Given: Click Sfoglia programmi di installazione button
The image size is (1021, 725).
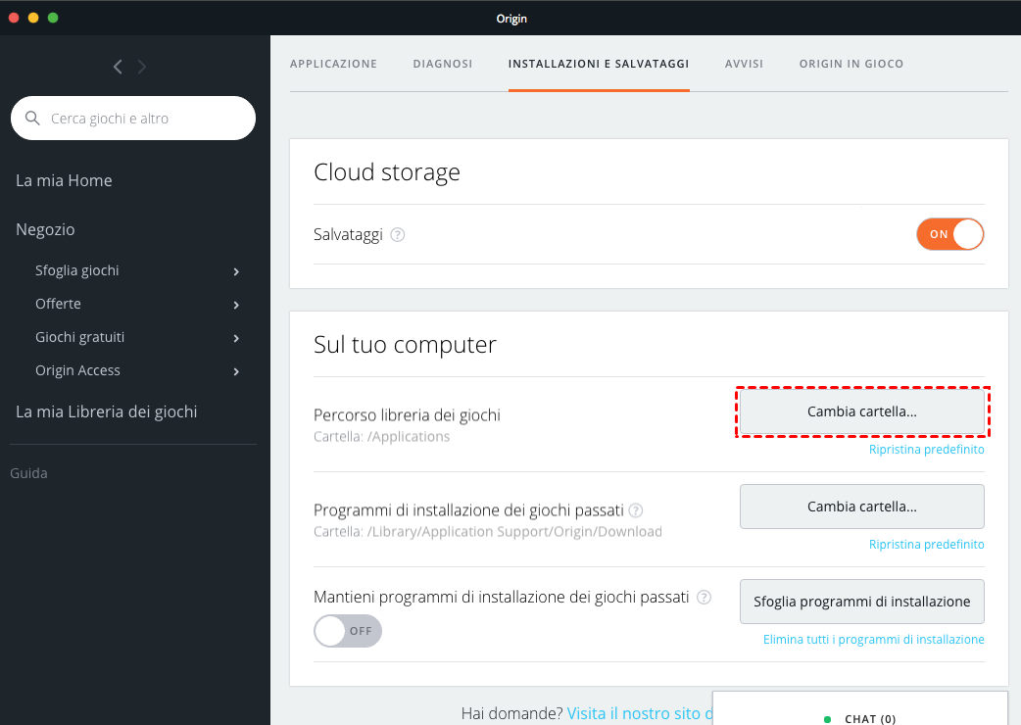Looking at the screenshot, I should (861, 602).
